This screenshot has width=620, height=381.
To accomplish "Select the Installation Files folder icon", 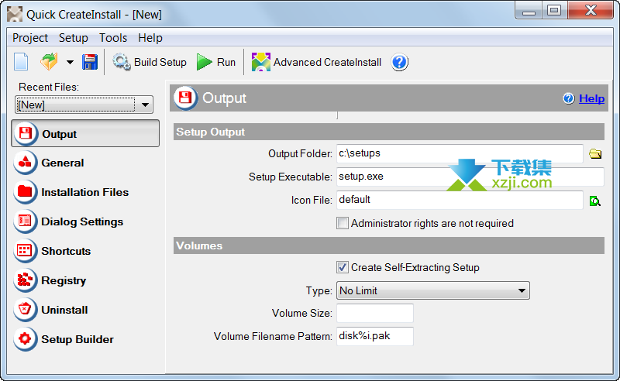I will coord(26,192).
